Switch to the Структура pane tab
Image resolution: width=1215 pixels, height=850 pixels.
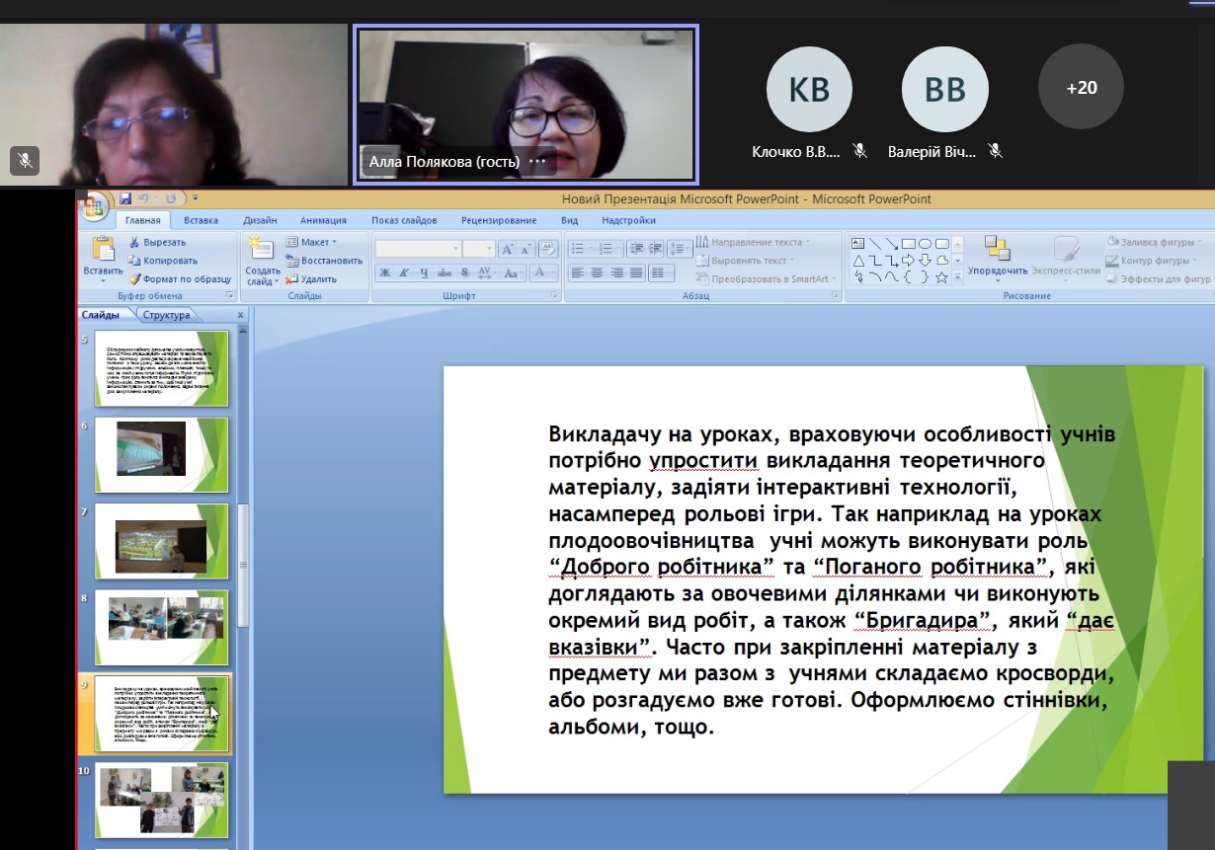[x=165, y=316]
